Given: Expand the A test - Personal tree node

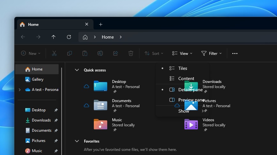Looking at the screenshot, I should click(x=19, y=90).
